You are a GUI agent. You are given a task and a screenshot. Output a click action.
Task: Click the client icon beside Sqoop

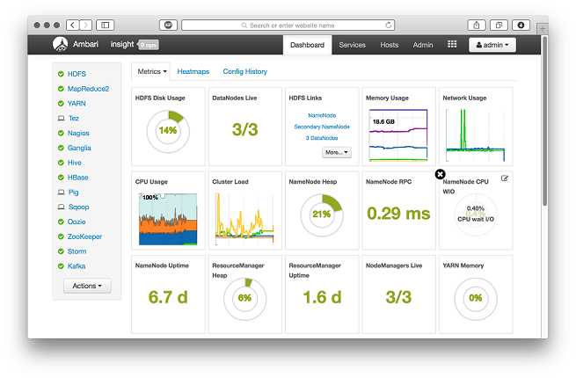(61, 207)
